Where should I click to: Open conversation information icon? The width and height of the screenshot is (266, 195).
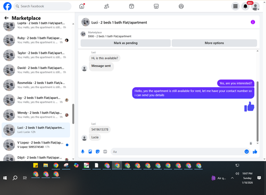pyautogui.click(x=253, y=22)
